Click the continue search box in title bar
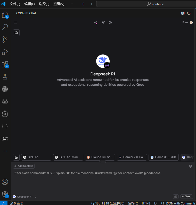Screen dimensions: 196x205 146,4
